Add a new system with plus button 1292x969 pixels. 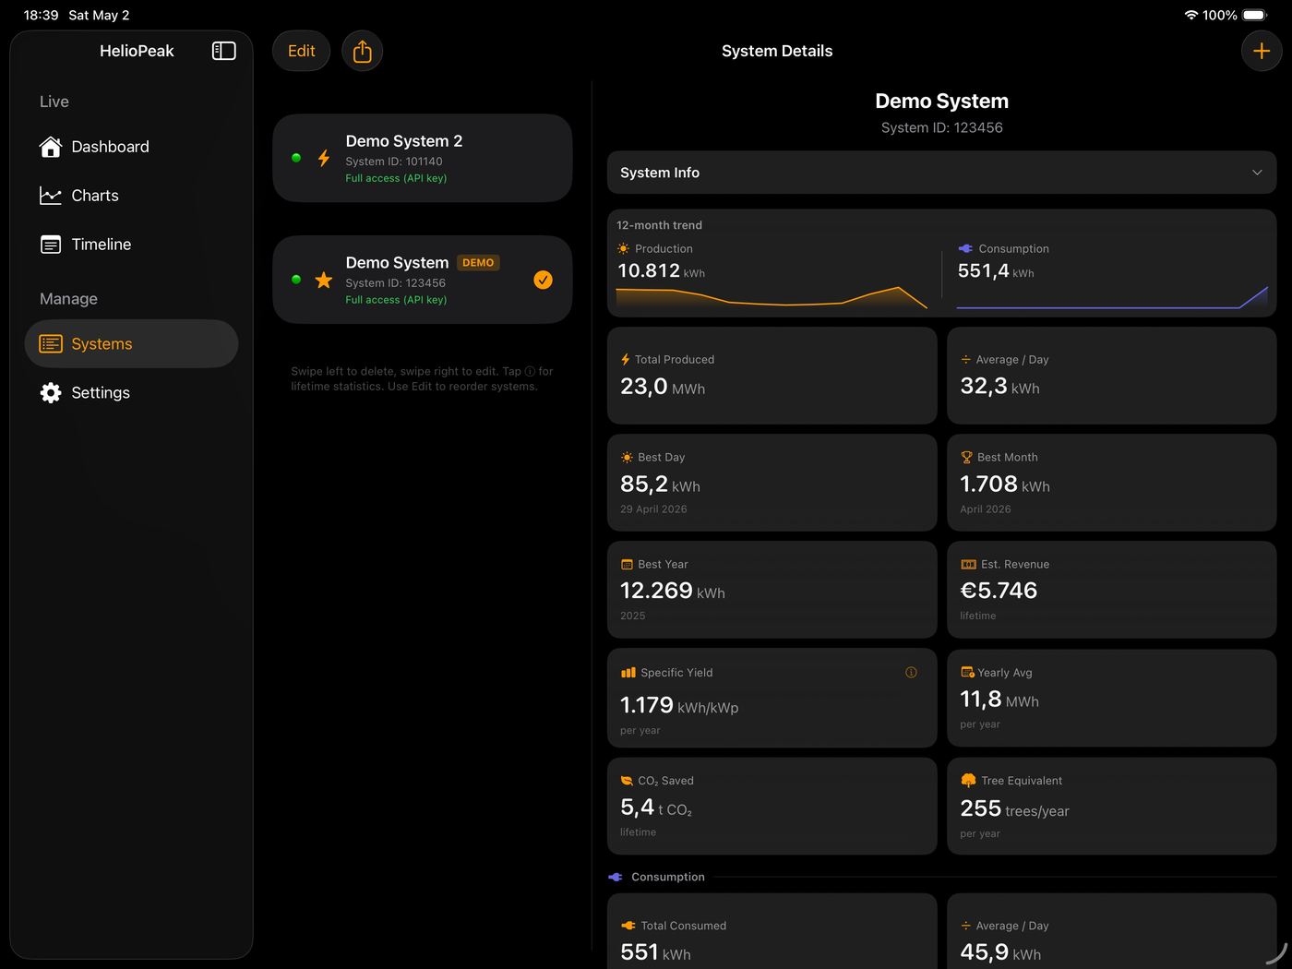click(x=1262, y=51)
